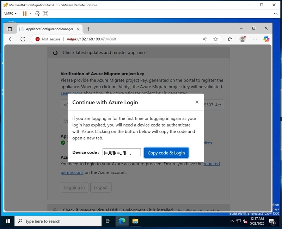282x229 pixels.
Task: Click the address bar URL
Action: [x=92, y=39]
